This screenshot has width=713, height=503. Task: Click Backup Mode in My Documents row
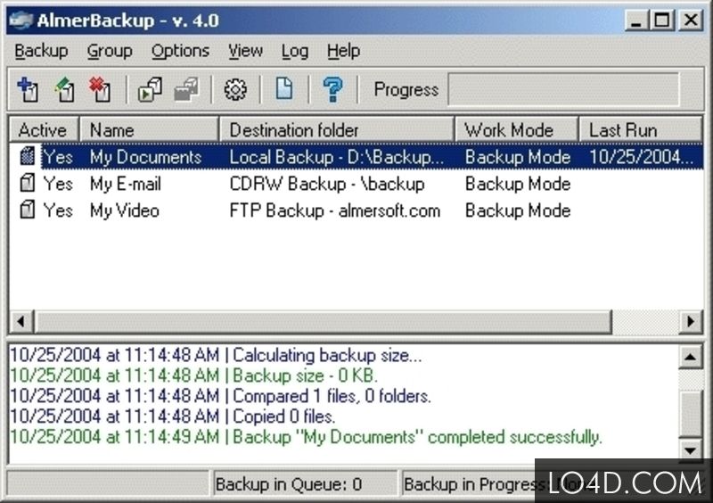point(518,157)
